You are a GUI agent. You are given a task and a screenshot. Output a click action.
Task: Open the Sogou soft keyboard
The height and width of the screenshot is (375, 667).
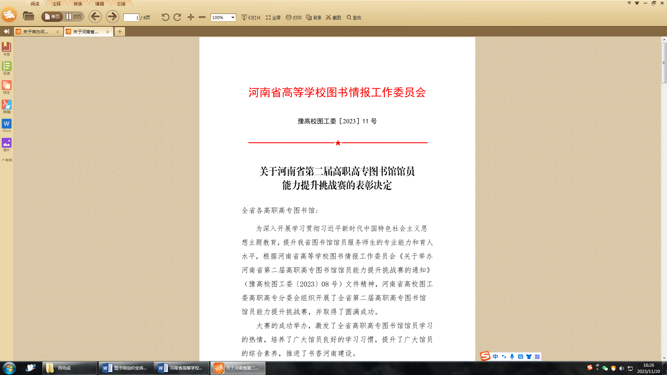pyautogui.click(x=520, y=357)
